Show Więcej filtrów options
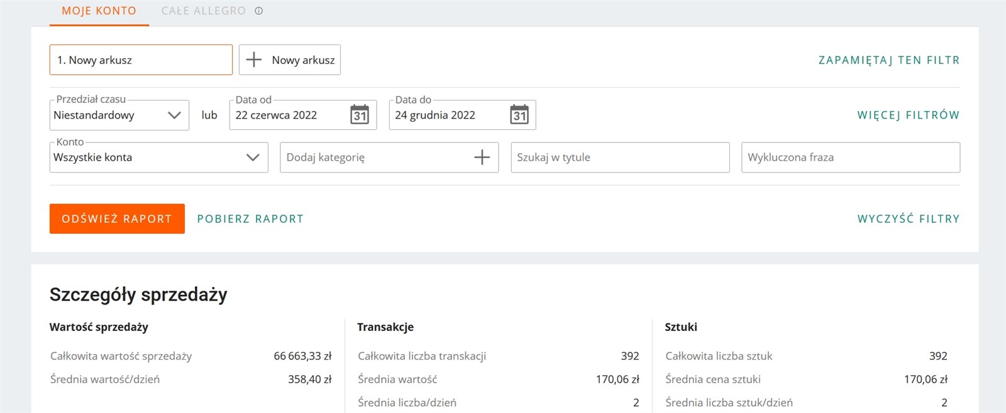The image size is (1006, 413). 908,115
